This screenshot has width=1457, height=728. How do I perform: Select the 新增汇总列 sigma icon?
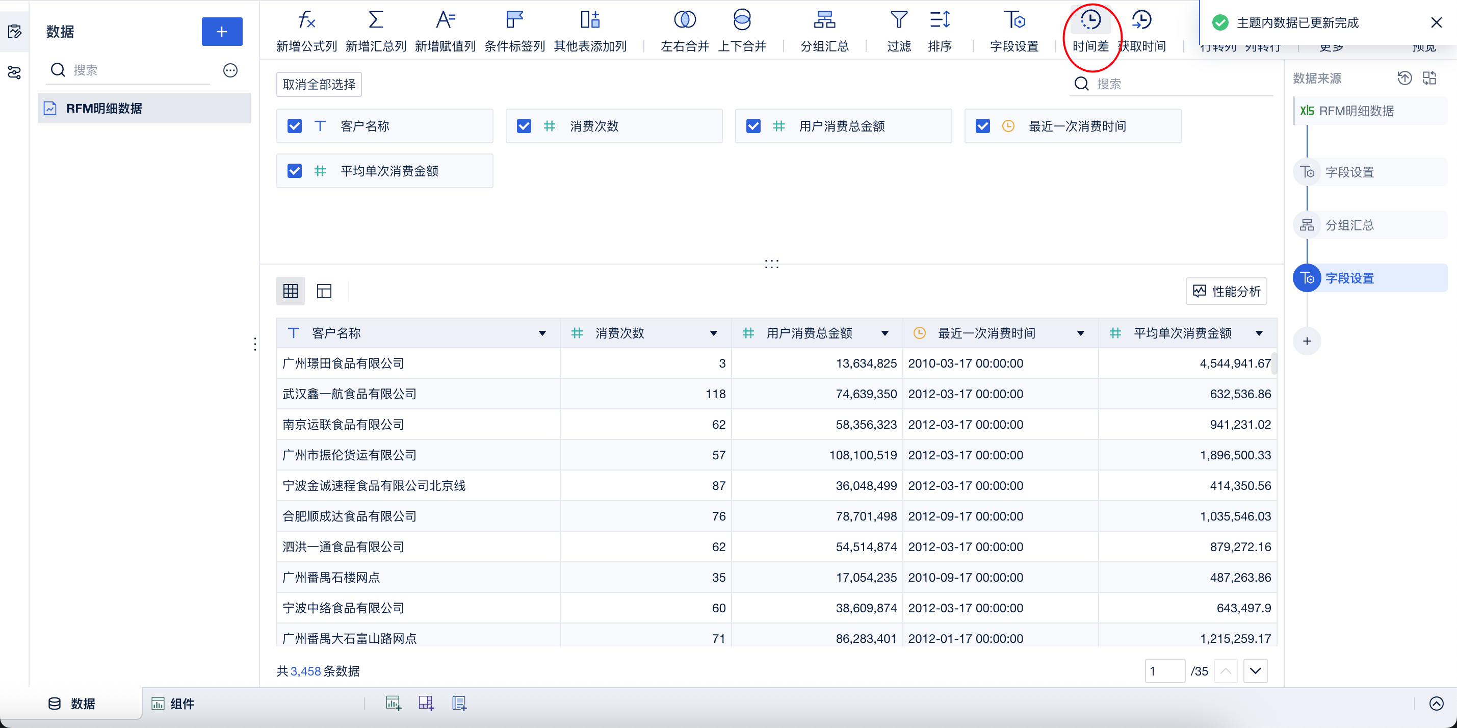pos(376,20)
